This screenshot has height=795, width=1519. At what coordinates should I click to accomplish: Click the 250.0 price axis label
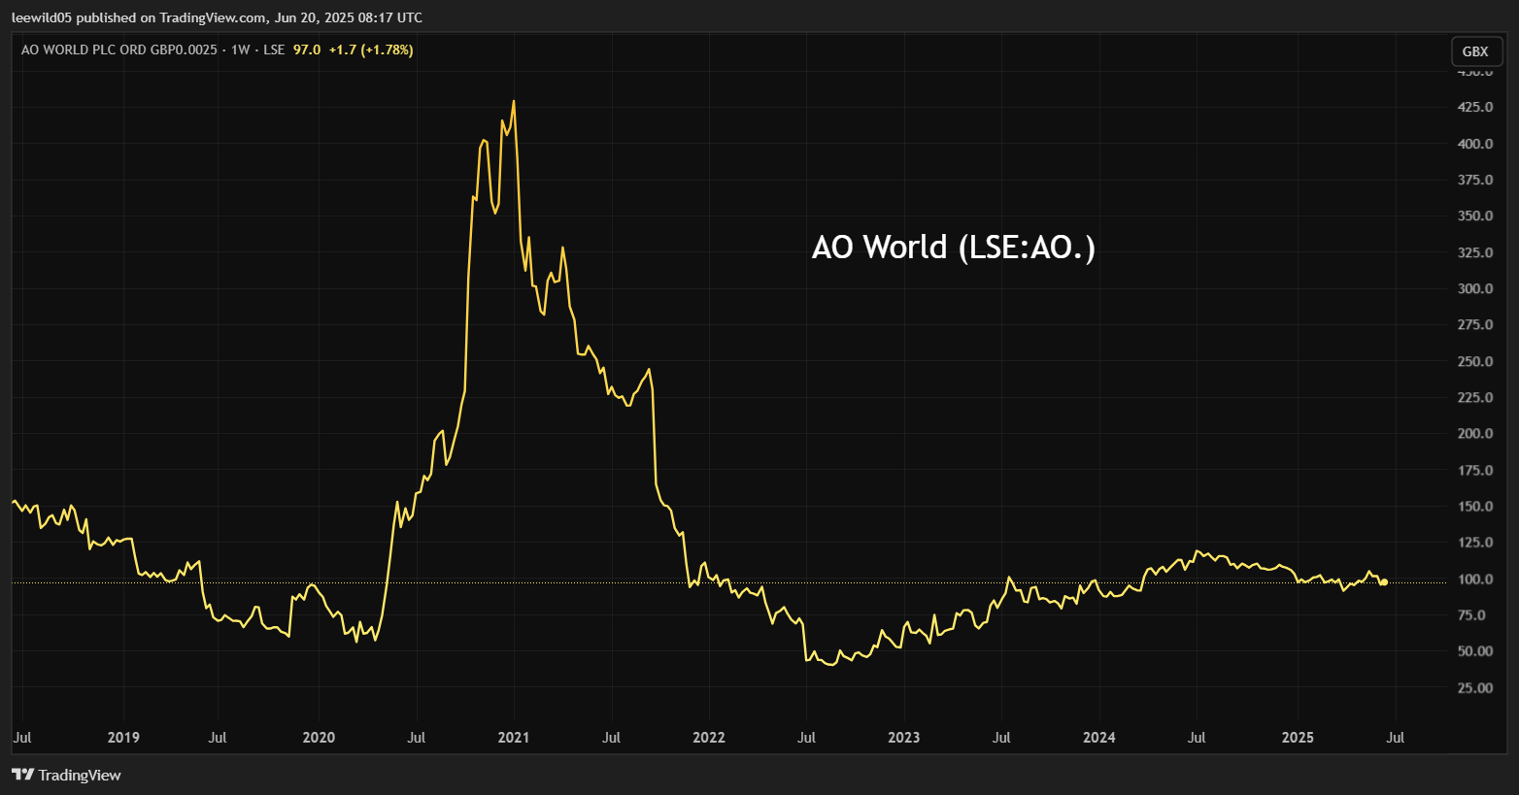(1475, 361)
